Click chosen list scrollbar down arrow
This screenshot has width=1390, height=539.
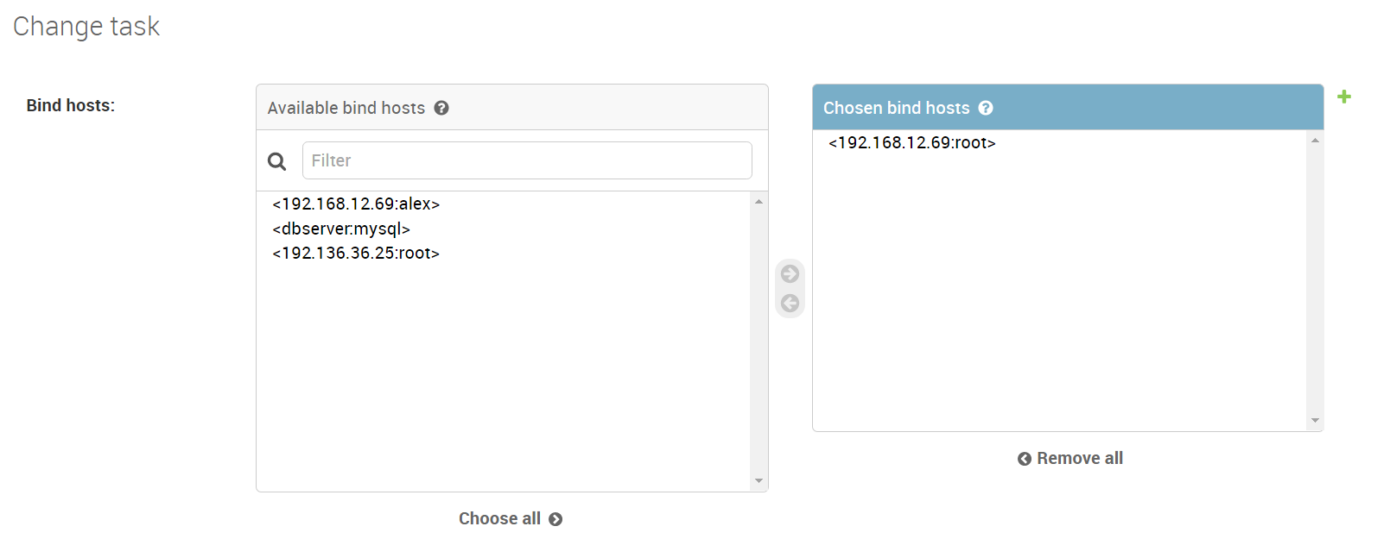pyautogui.click(x=1315, y=421)
